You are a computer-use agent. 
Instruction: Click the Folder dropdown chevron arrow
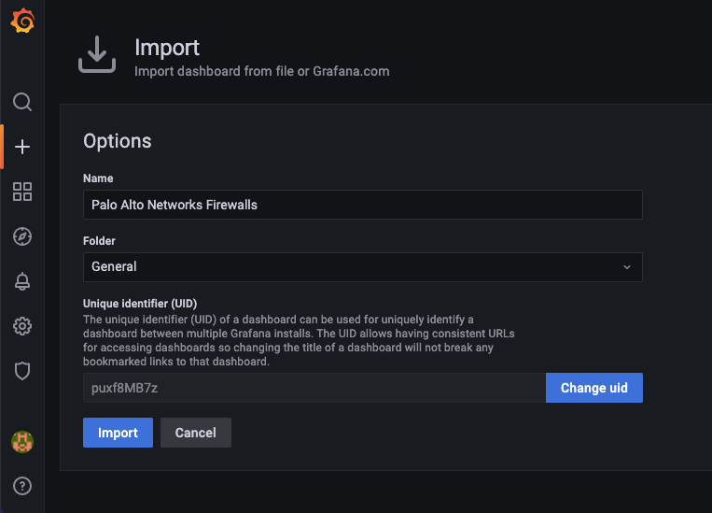pyautogui.click(x=627, y=266)
